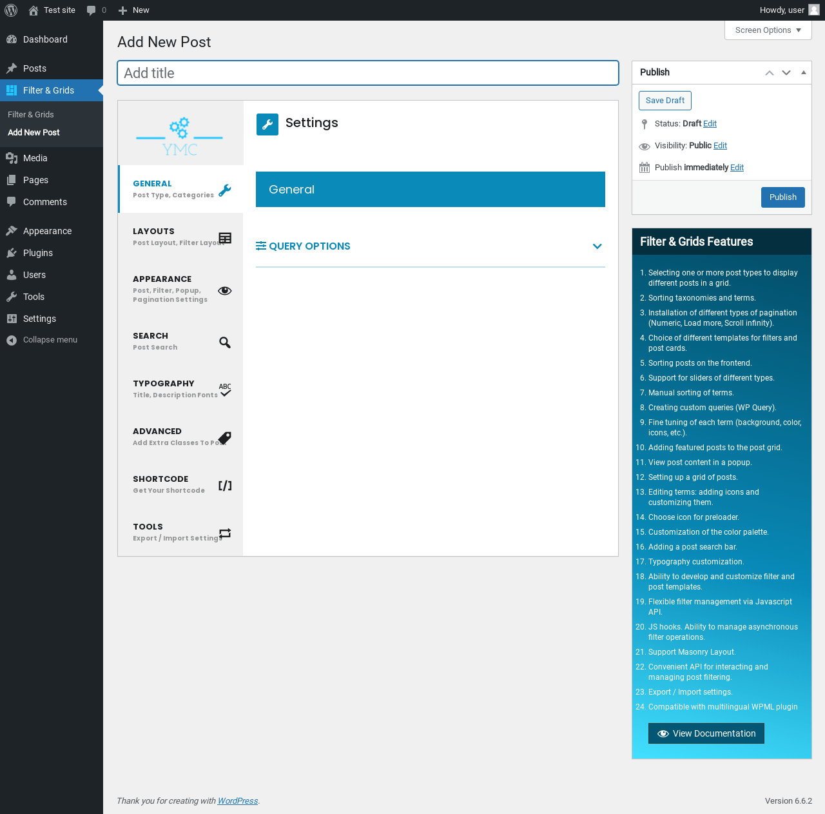The width and height of the screenshot is (825, 814).
Task: Click the table icon on Layouts tab
Action: point(225,238)
